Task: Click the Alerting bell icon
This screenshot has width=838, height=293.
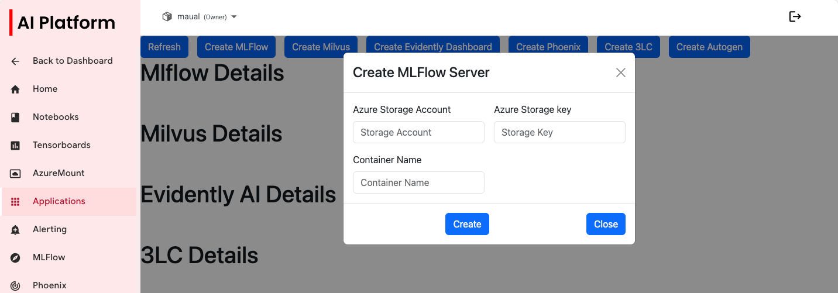Action: pyautogui.click(x=15, y=229)
